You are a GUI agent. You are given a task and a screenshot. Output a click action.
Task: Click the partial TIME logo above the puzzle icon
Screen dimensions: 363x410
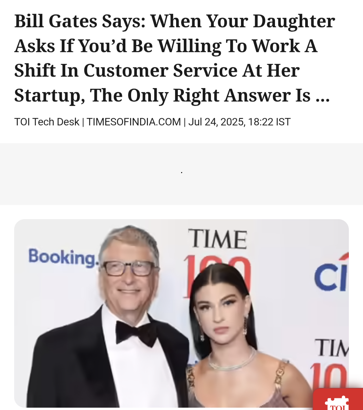332,348
